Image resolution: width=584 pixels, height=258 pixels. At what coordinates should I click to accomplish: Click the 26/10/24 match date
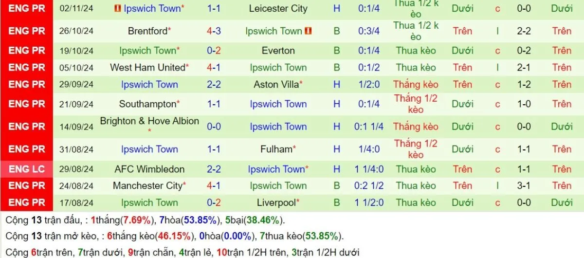click(x=77, y=31)
